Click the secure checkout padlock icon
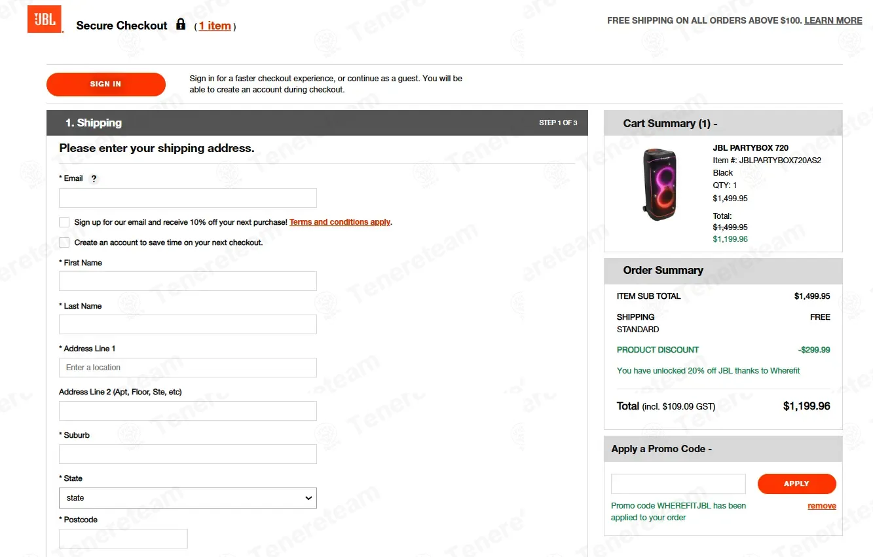The image size is (873, 557). coord(181,25)
